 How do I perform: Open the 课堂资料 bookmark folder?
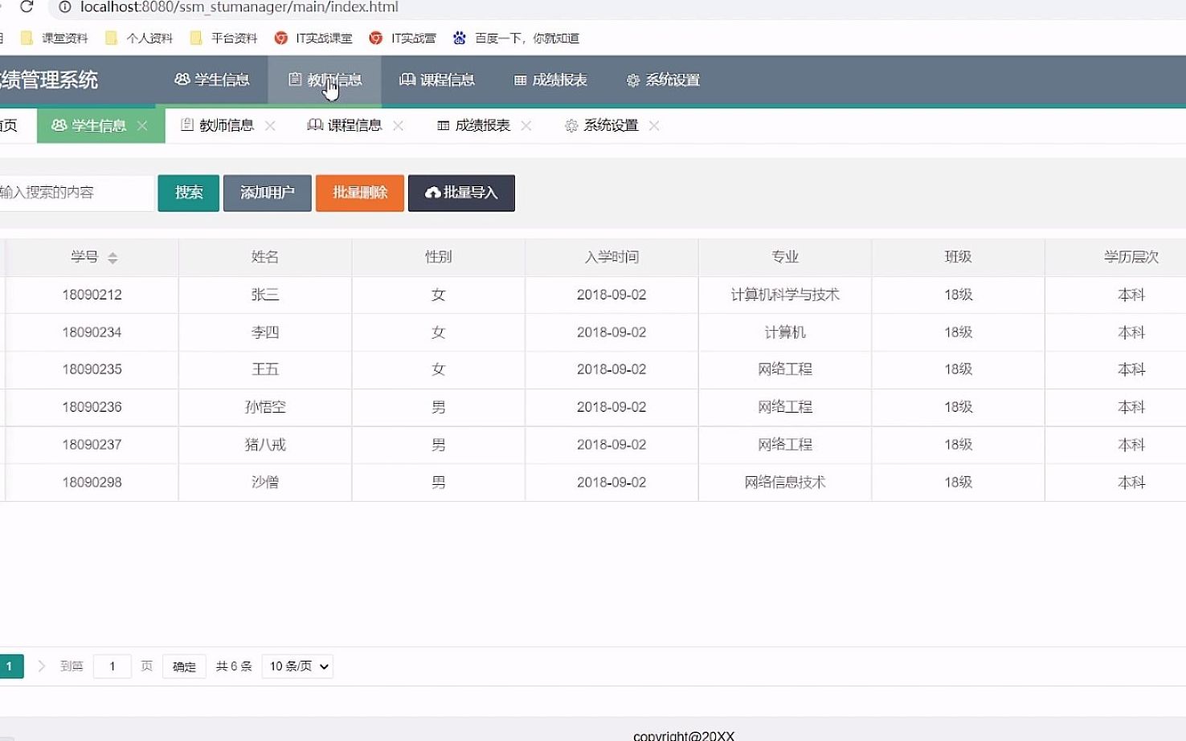(x=54, y=38)
